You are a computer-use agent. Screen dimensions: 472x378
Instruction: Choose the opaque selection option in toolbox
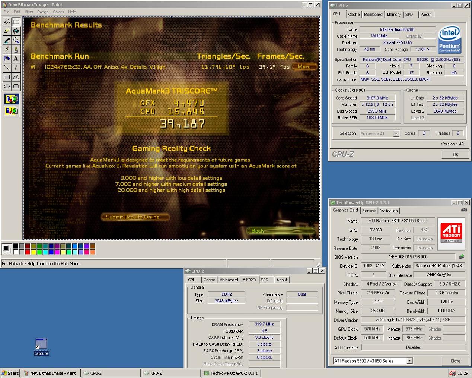(12, 99)
